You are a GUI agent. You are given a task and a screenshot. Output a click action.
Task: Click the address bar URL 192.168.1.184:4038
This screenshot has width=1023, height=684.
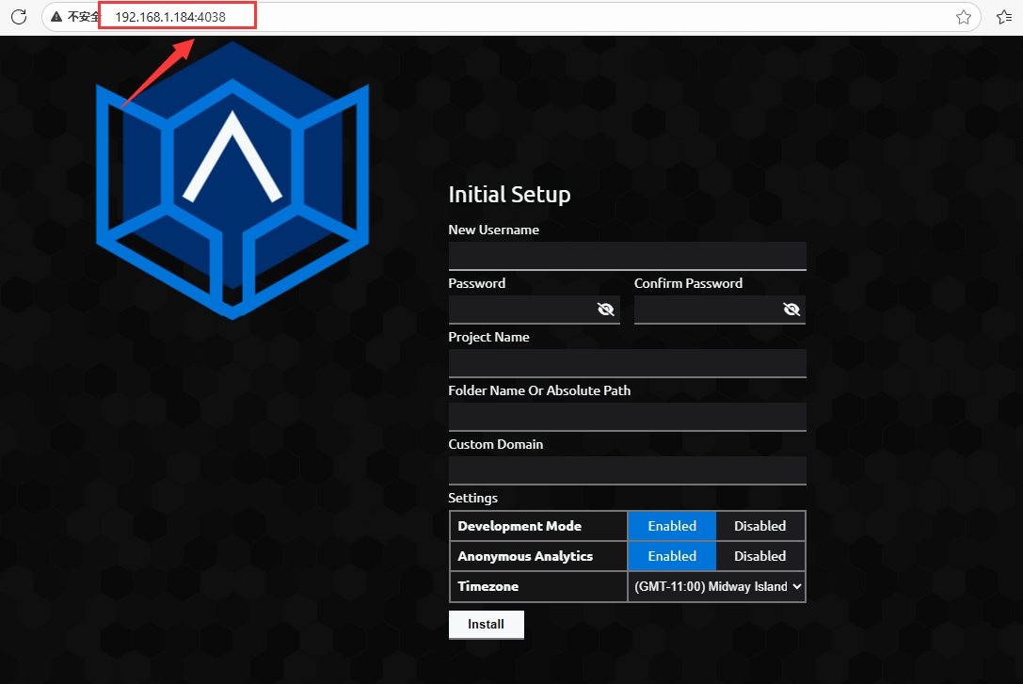pyautogui.click(x=170, y=17)
